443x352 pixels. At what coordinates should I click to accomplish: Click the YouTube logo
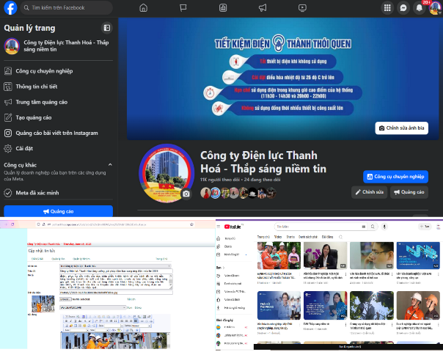tap(233, 227)
